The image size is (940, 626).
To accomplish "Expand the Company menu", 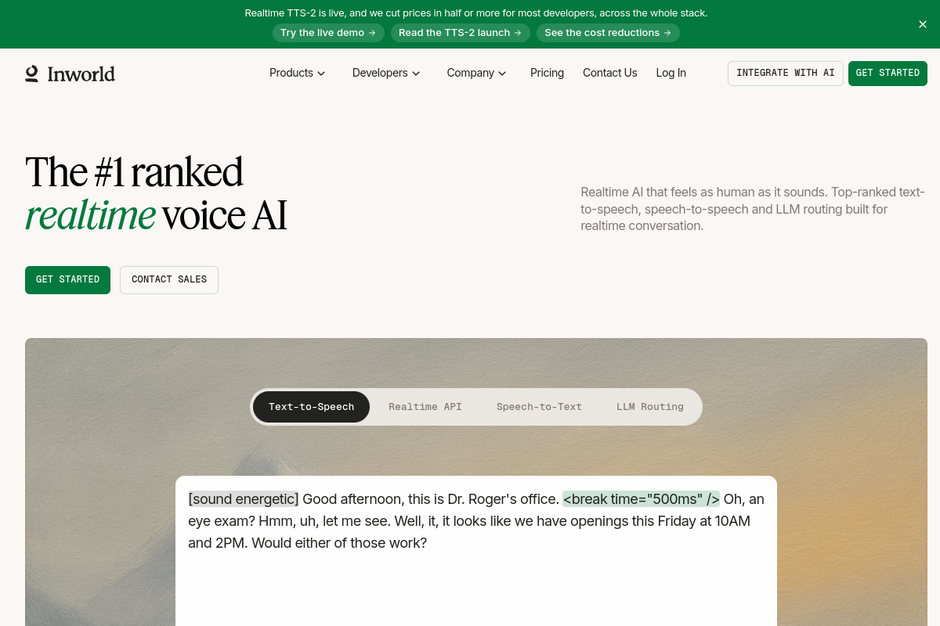I will click(x=476, y=73).
